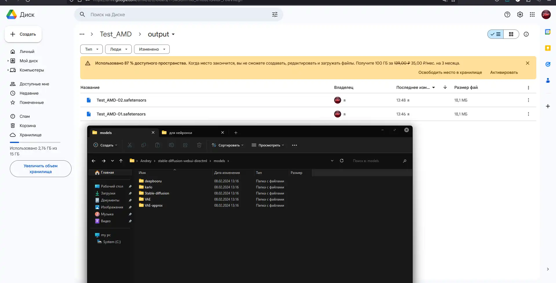The height and width of the screenshot is (283, 556).
Task: Click Активировать in storage banner
Action: (x=504, y=72)
